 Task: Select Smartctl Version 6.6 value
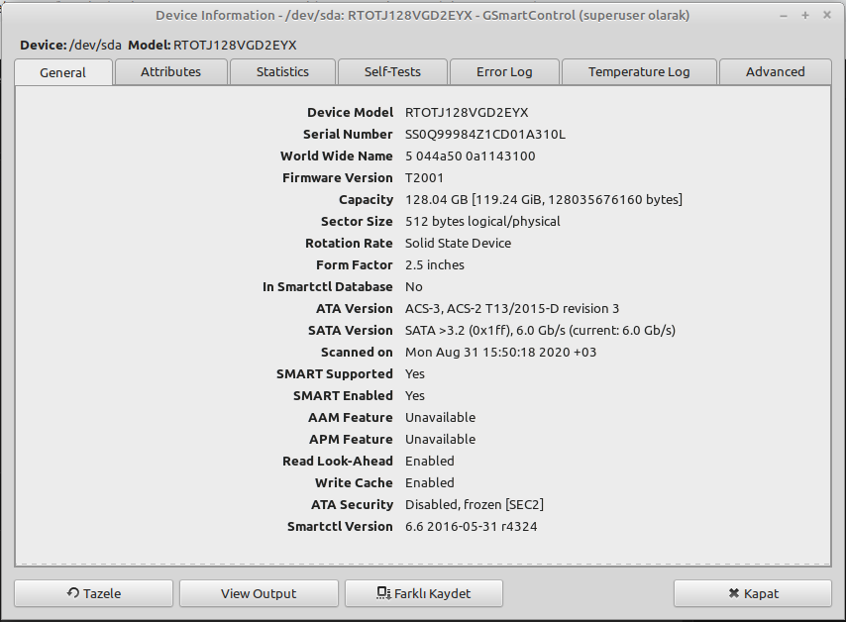coord(471,527)
